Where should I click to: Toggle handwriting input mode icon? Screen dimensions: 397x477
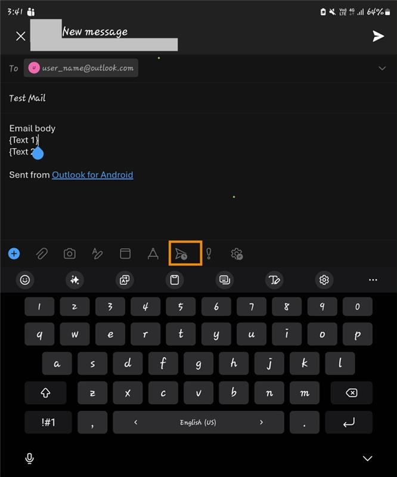(274, 280)
